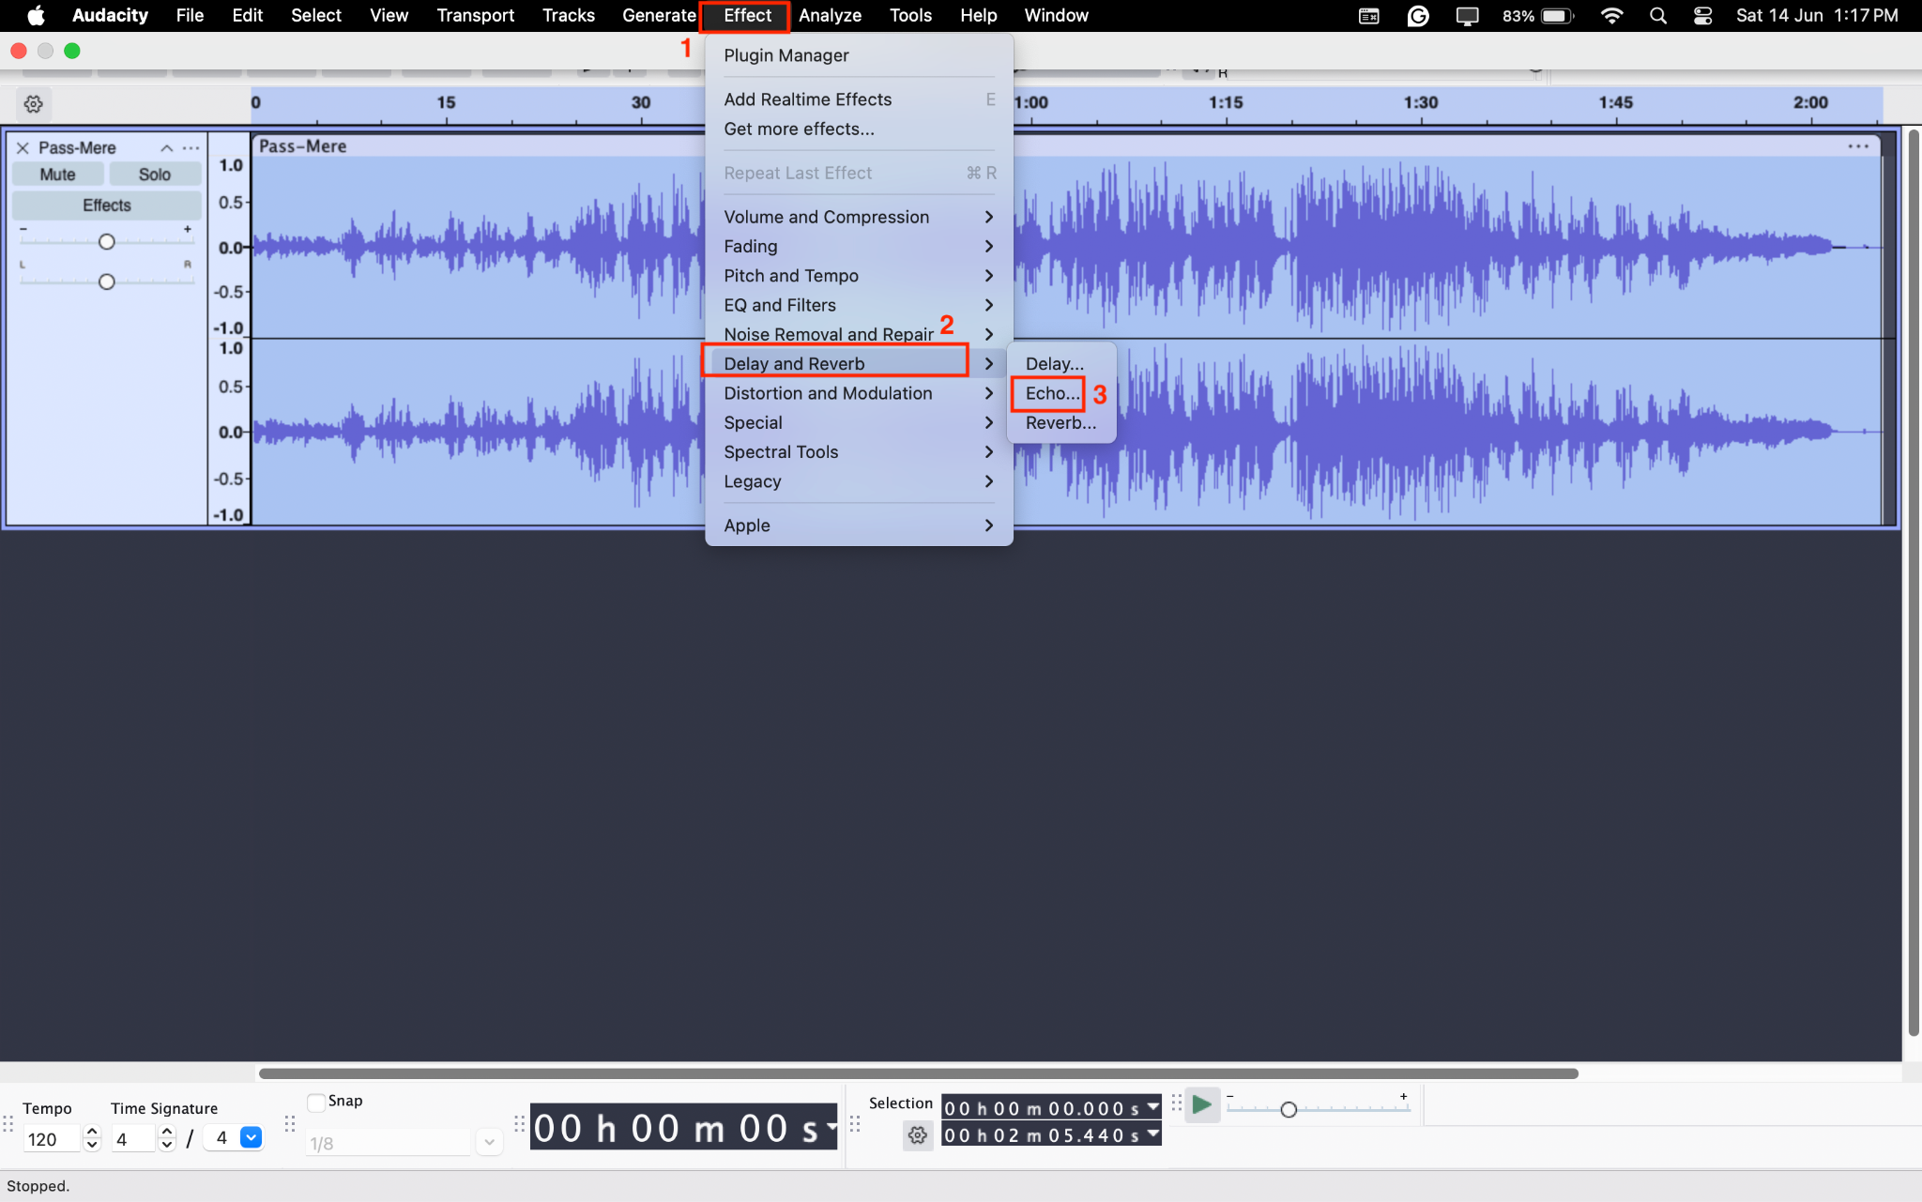Click the 15 second mark on ruler
Screen dimensions: 1922x1202
point(446,102)
